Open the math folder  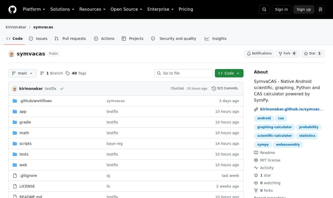pos(24,133)
